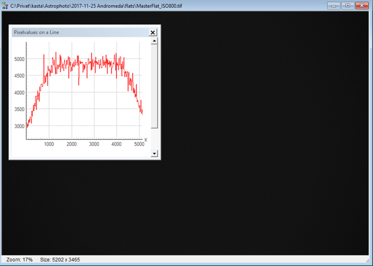Click the Size: 5202 x 3465 status text
Image resolution: width=373 pixels, height=266 pixels.
(60, 259)
